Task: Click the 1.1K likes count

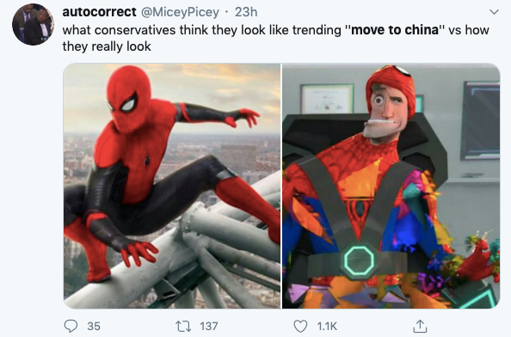Action: click(x=327, y=326)
